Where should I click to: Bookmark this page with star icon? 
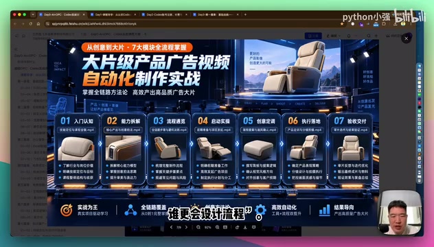pyautogui.click(x=342, y=24)
